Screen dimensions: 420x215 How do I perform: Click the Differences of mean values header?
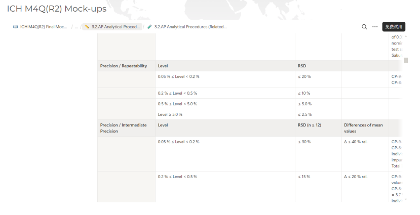pos(363,128)
